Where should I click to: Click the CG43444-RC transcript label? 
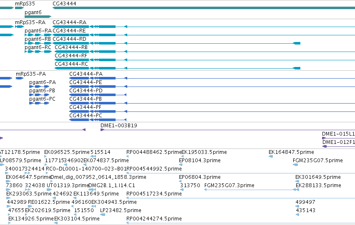pos(71,64)
